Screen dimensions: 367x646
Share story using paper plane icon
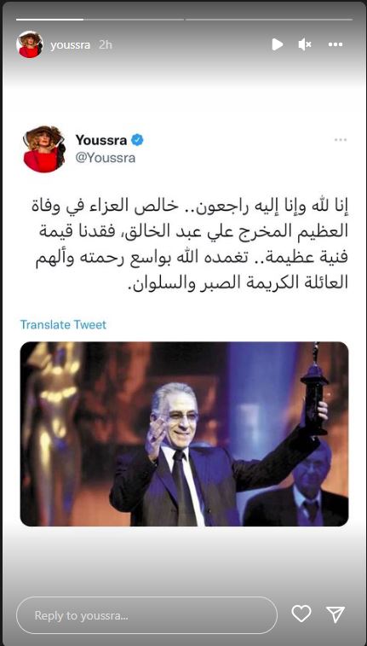tap(335, 614)
